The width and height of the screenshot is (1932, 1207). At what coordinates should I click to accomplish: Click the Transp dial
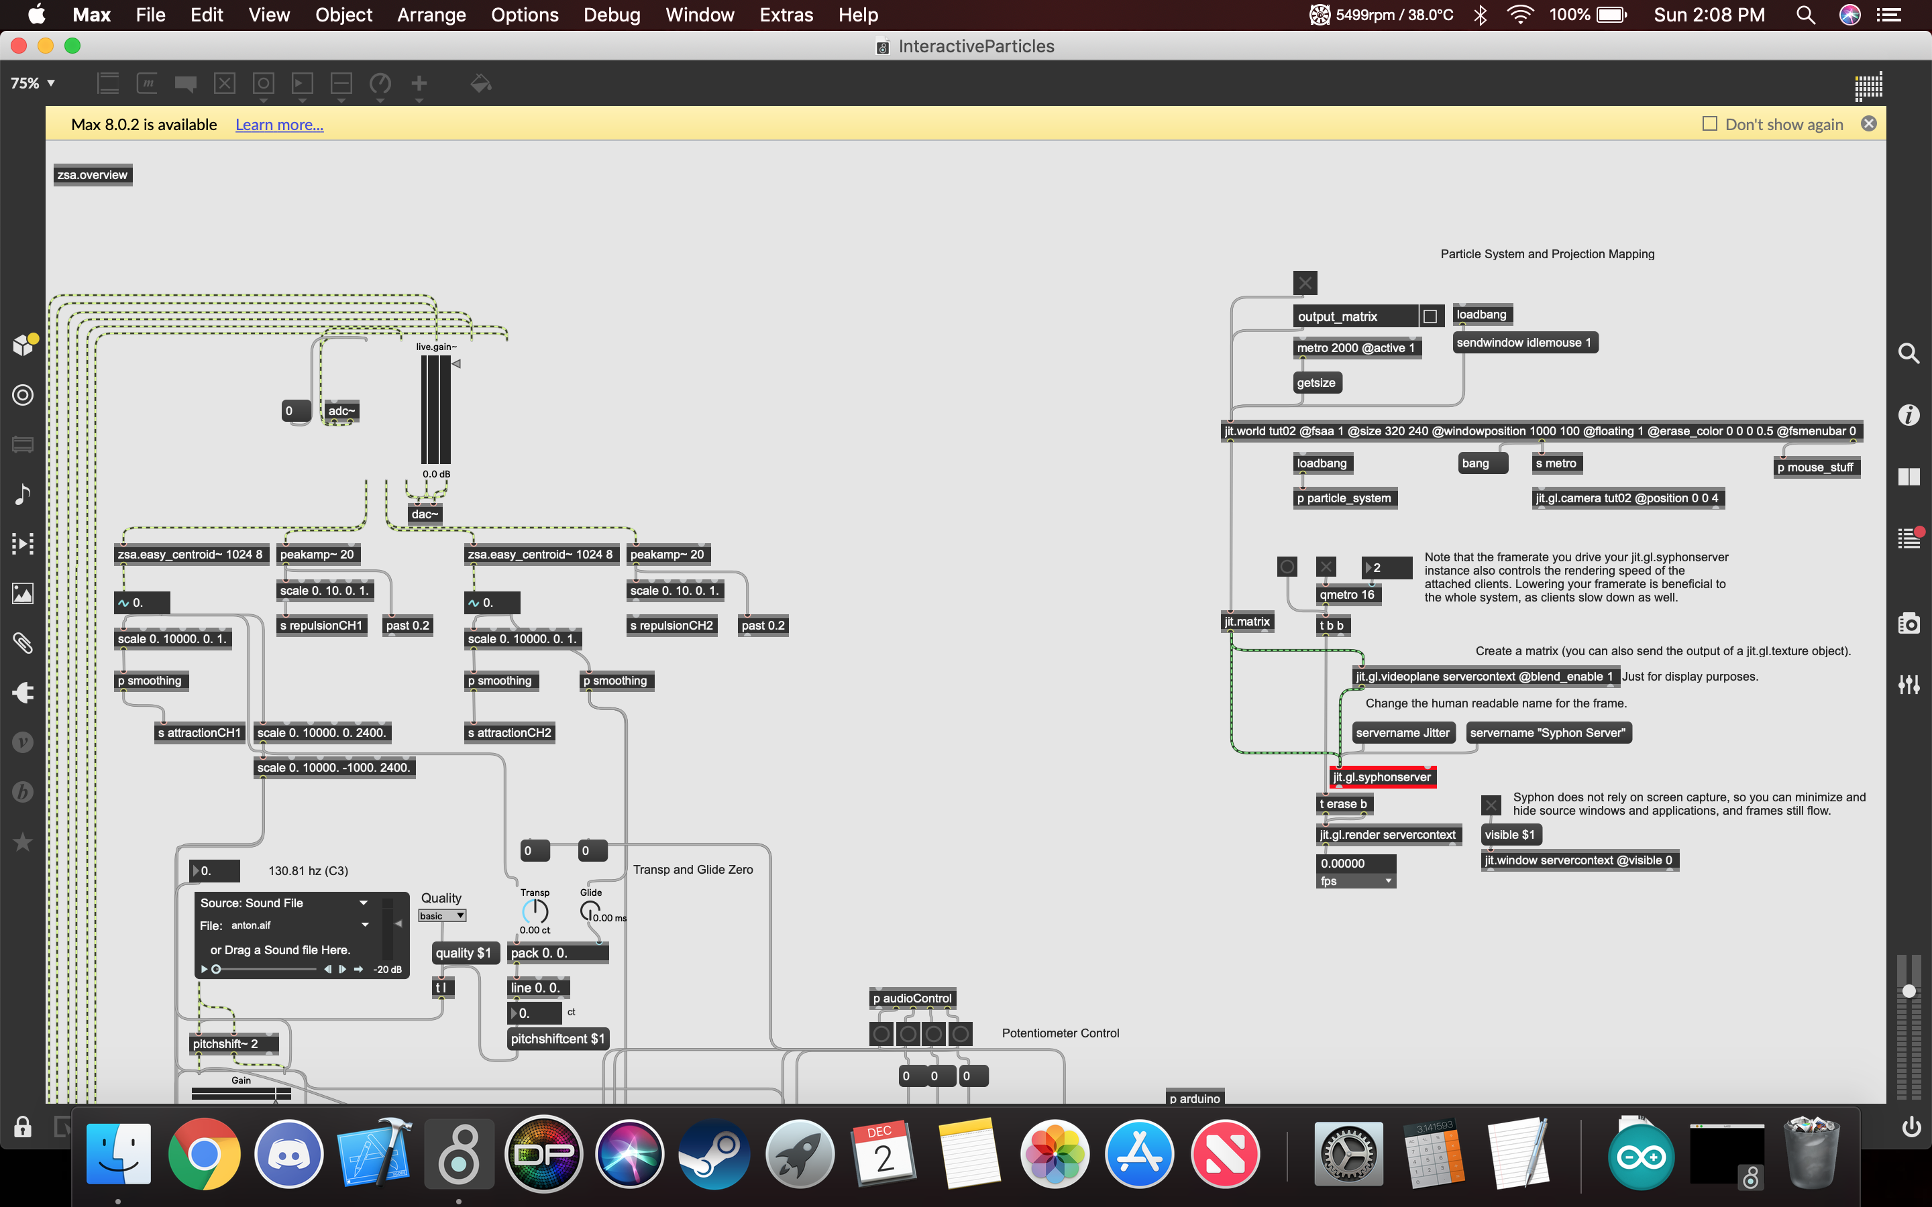pyautogui.click(x=535, y=911)
